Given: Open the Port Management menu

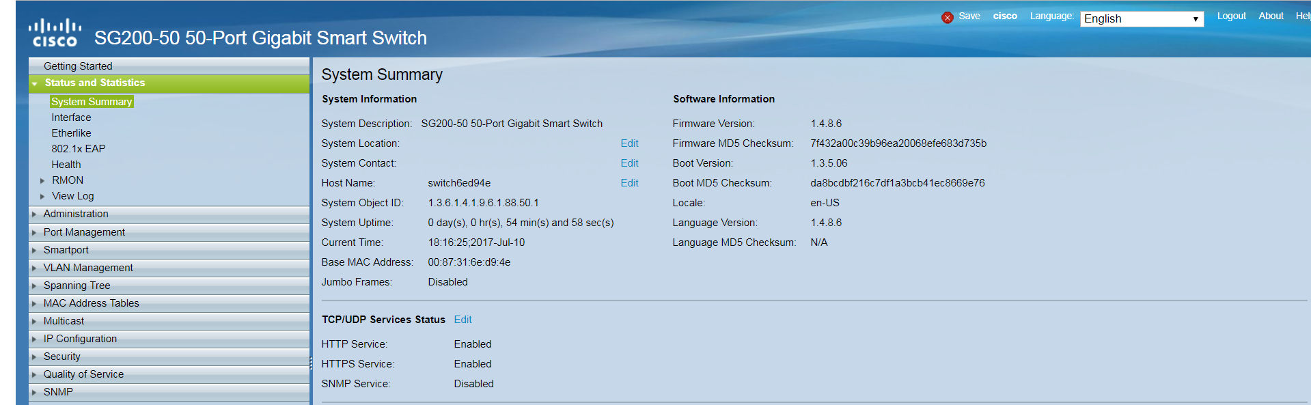Looking at the screenshot, I should (84, 232).
